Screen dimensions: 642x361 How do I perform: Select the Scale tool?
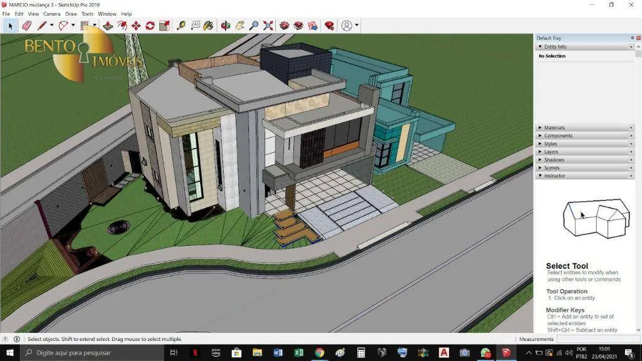(x=164, y=26)
